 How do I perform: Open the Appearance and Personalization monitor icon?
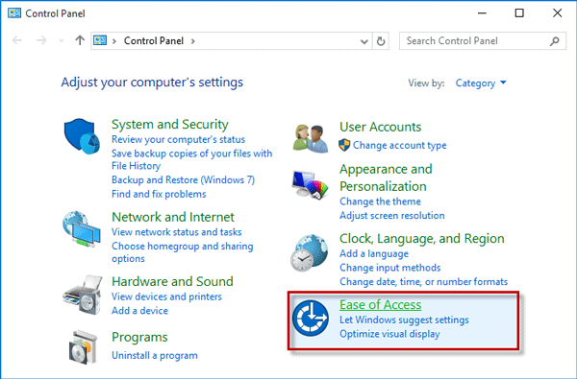coord(310,185)
